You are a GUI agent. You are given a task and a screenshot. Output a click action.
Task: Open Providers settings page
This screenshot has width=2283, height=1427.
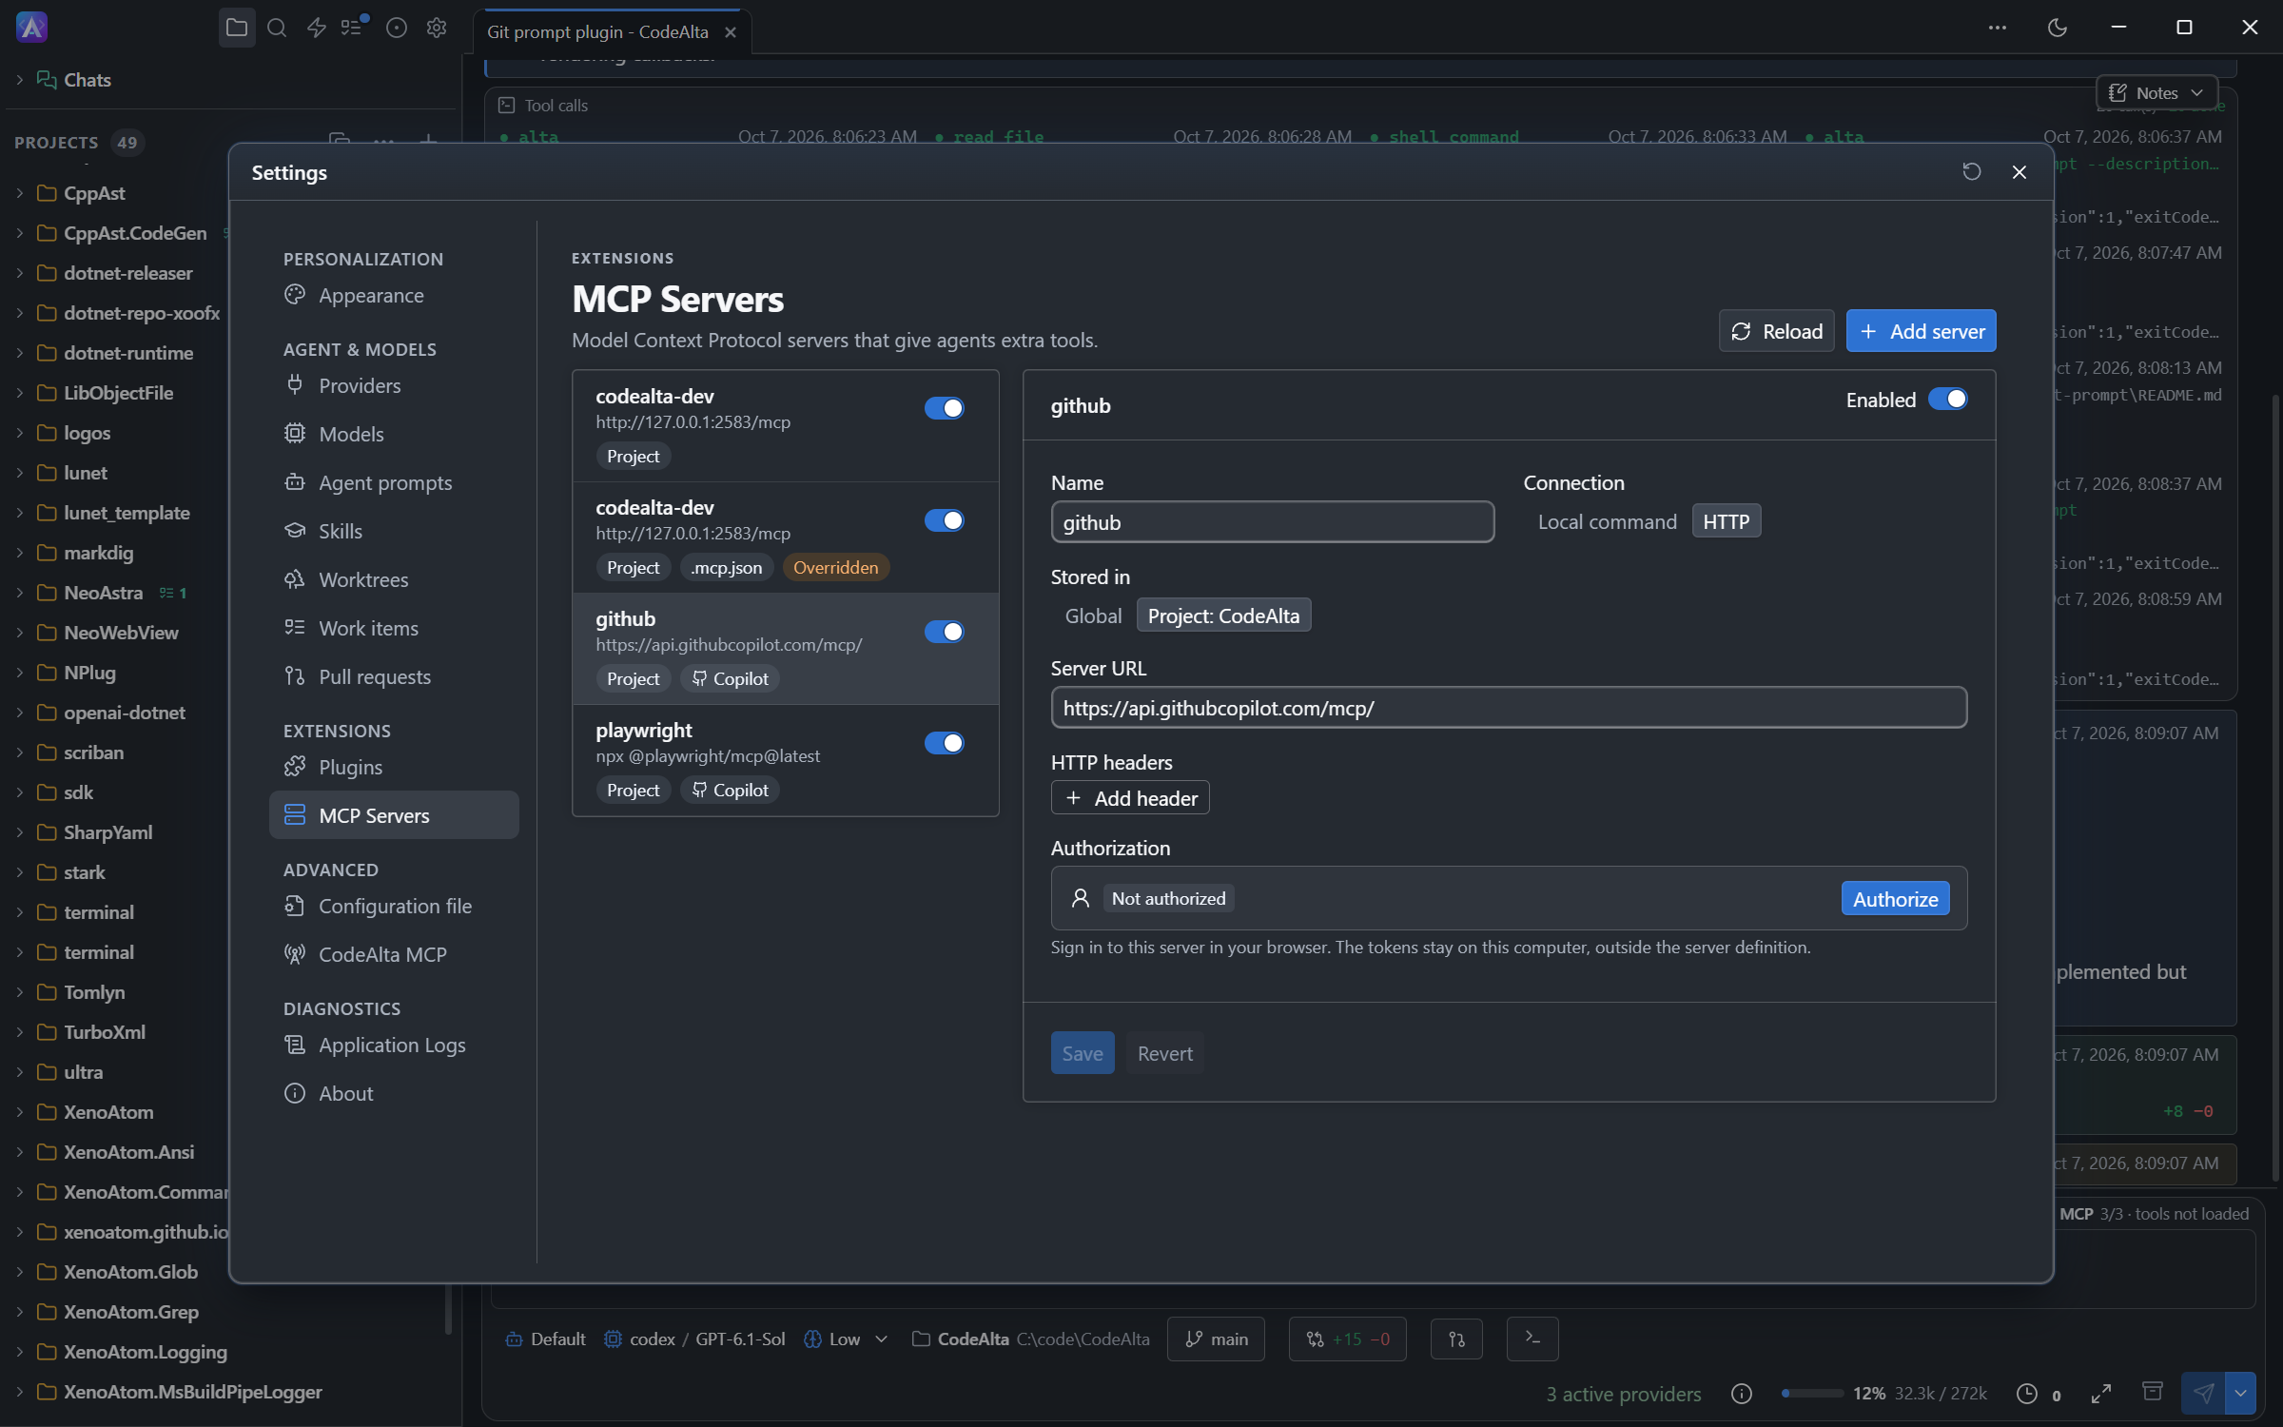pos(394,385)
